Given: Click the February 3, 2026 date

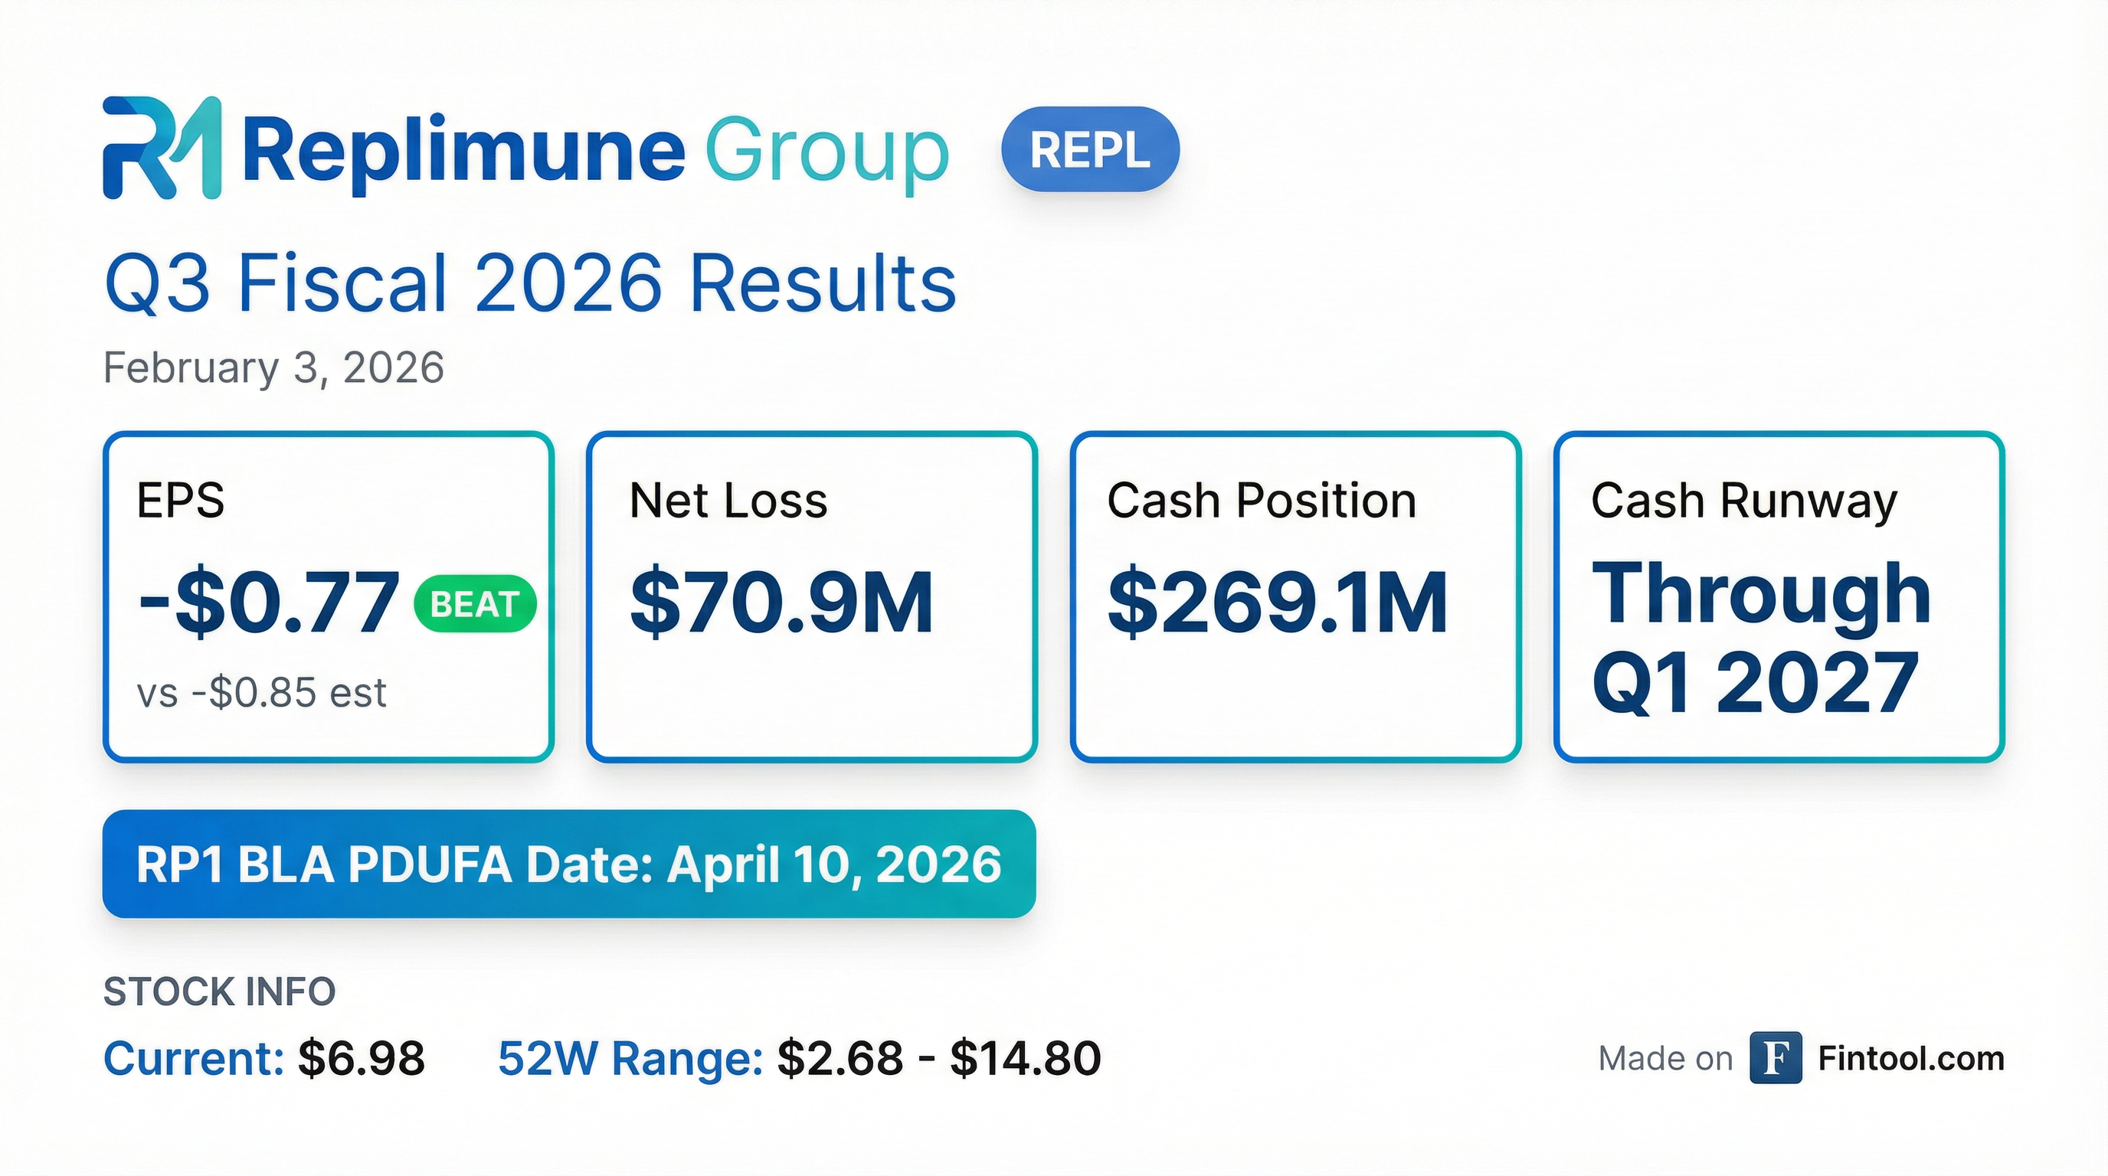Looking at the screenshot, I should (273, 367).
